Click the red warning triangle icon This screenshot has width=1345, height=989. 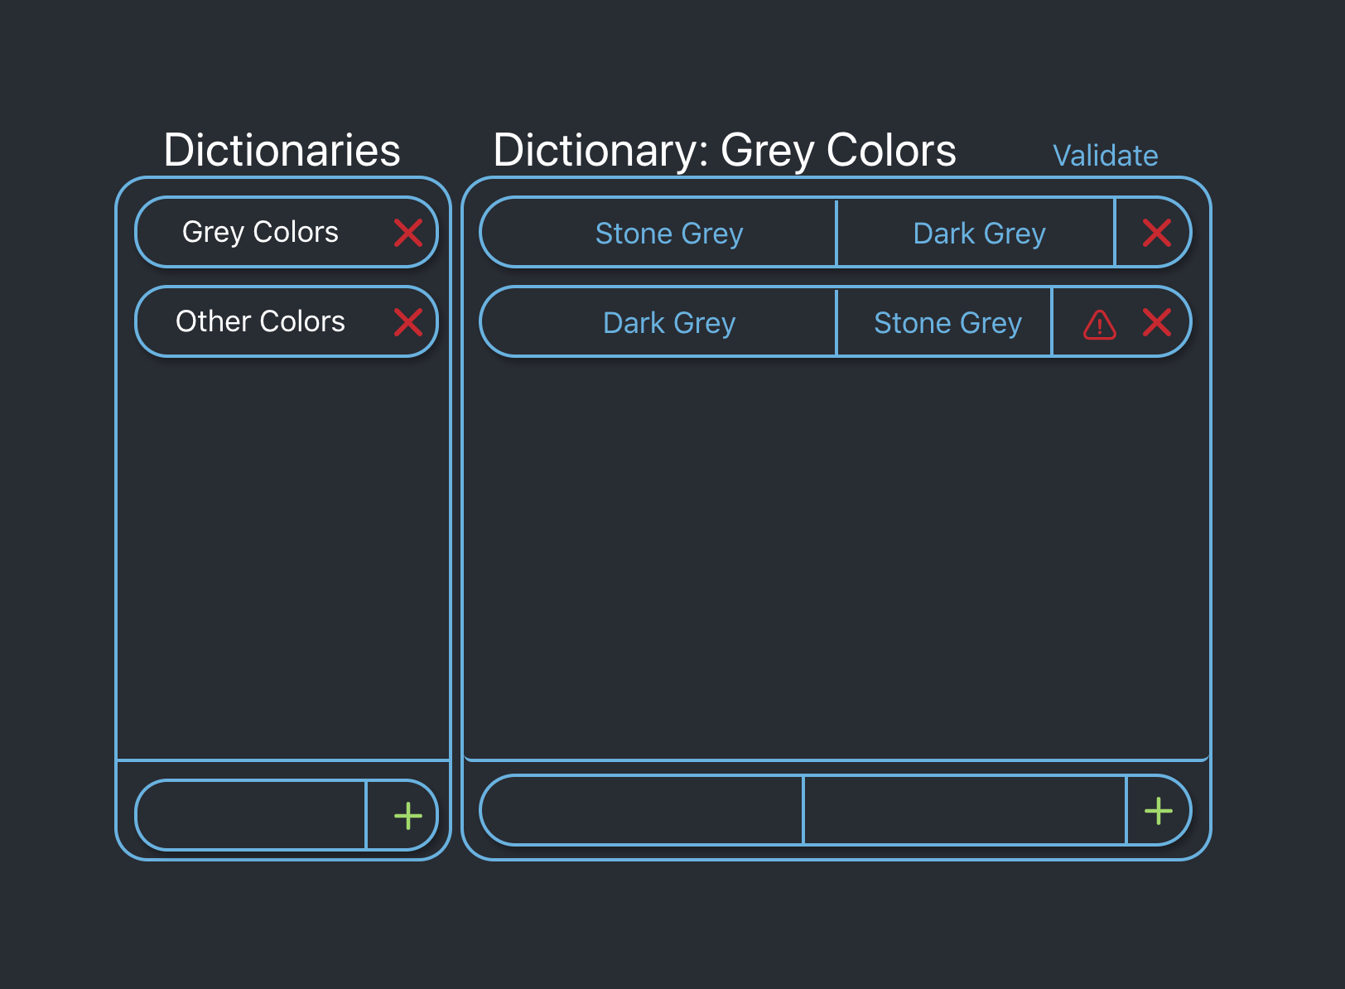(1100, 324)
